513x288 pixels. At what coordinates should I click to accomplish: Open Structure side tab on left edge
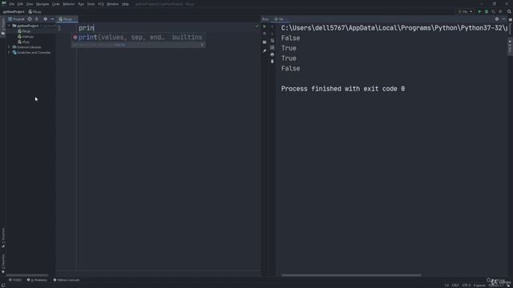click(x=3, y=237)
